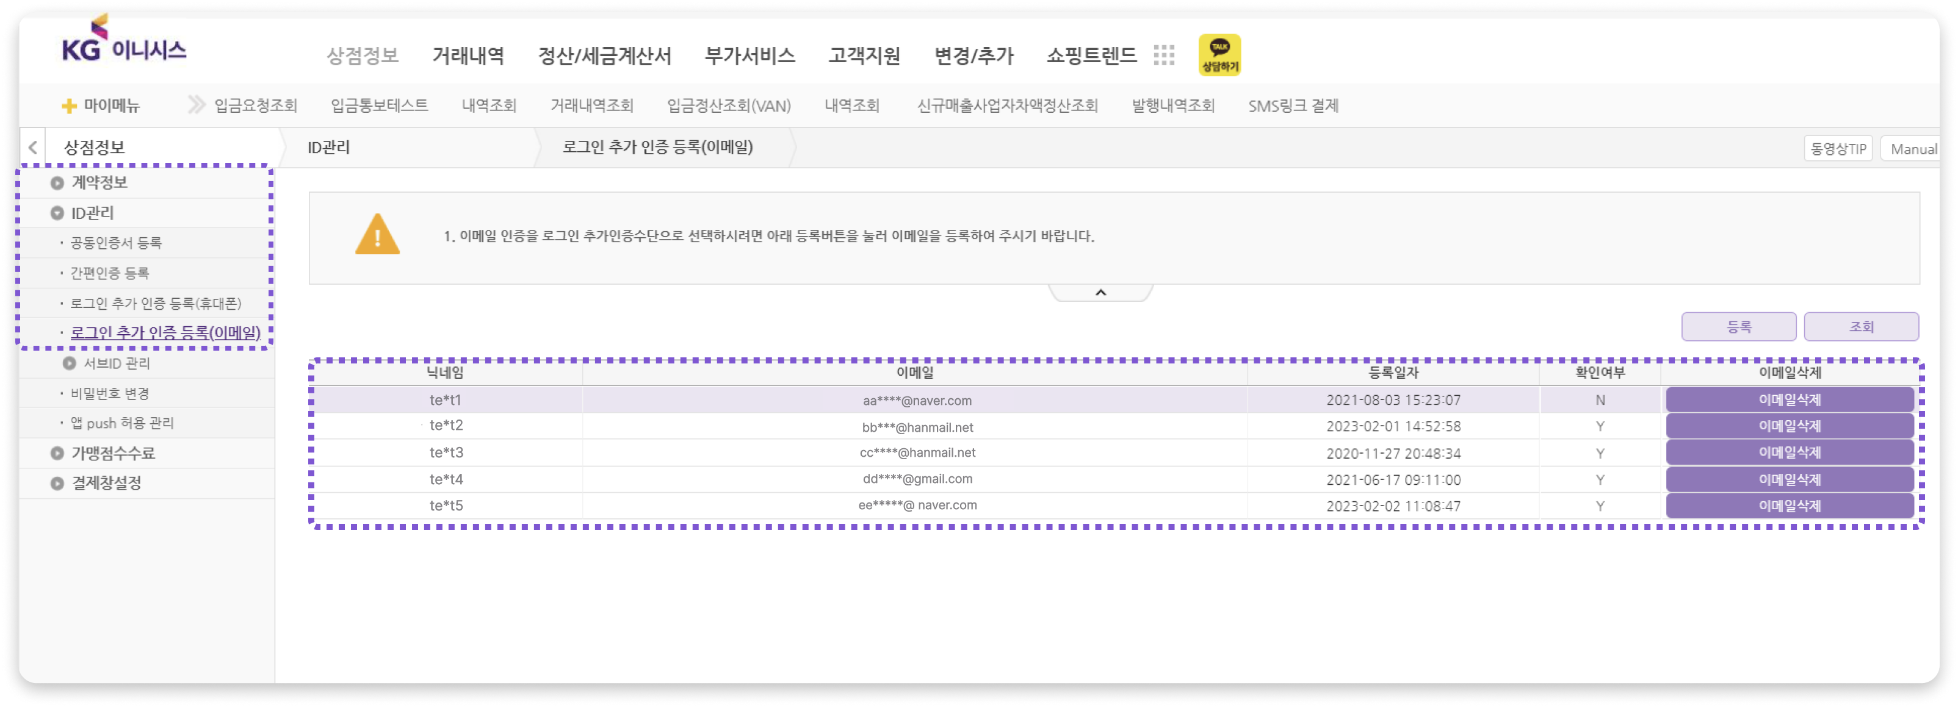Open the Manual button
Image resolution: width=1958 pixels, height=708 pixels.
click(1911, 149)
